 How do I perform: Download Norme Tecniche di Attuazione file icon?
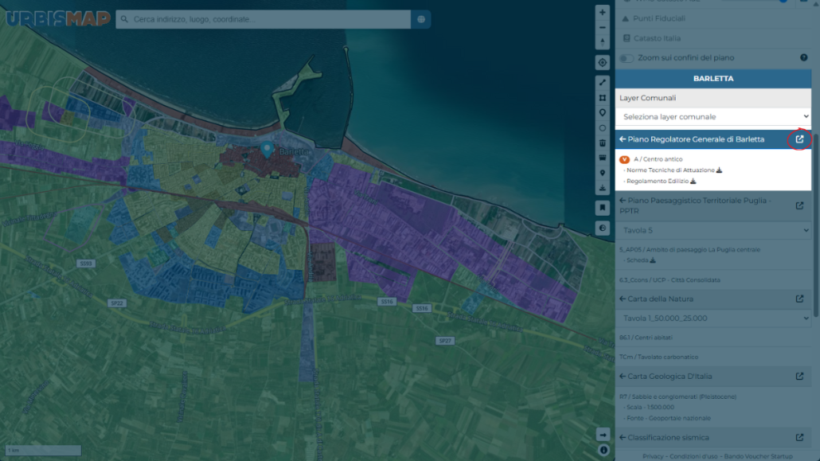[x=719, y=170]
